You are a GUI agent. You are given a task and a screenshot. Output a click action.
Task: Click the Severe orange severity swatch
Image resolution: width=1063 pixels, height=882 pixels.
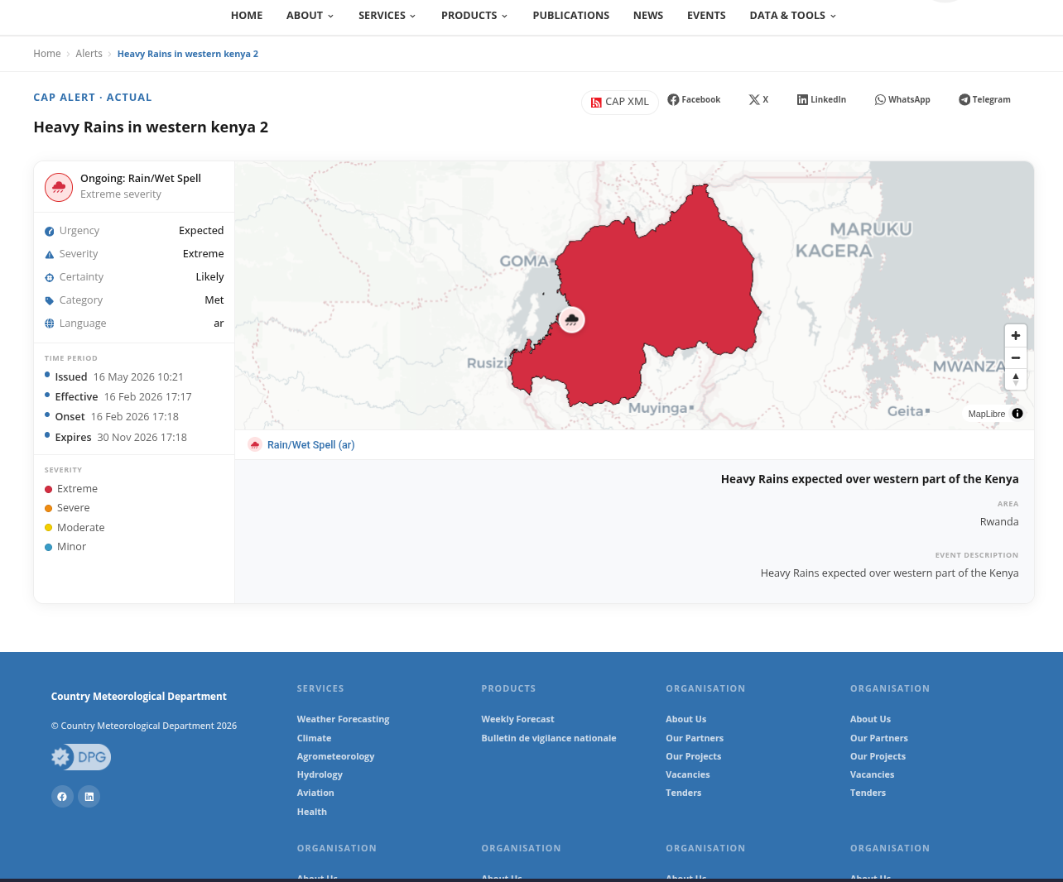[x=49, y=508]
